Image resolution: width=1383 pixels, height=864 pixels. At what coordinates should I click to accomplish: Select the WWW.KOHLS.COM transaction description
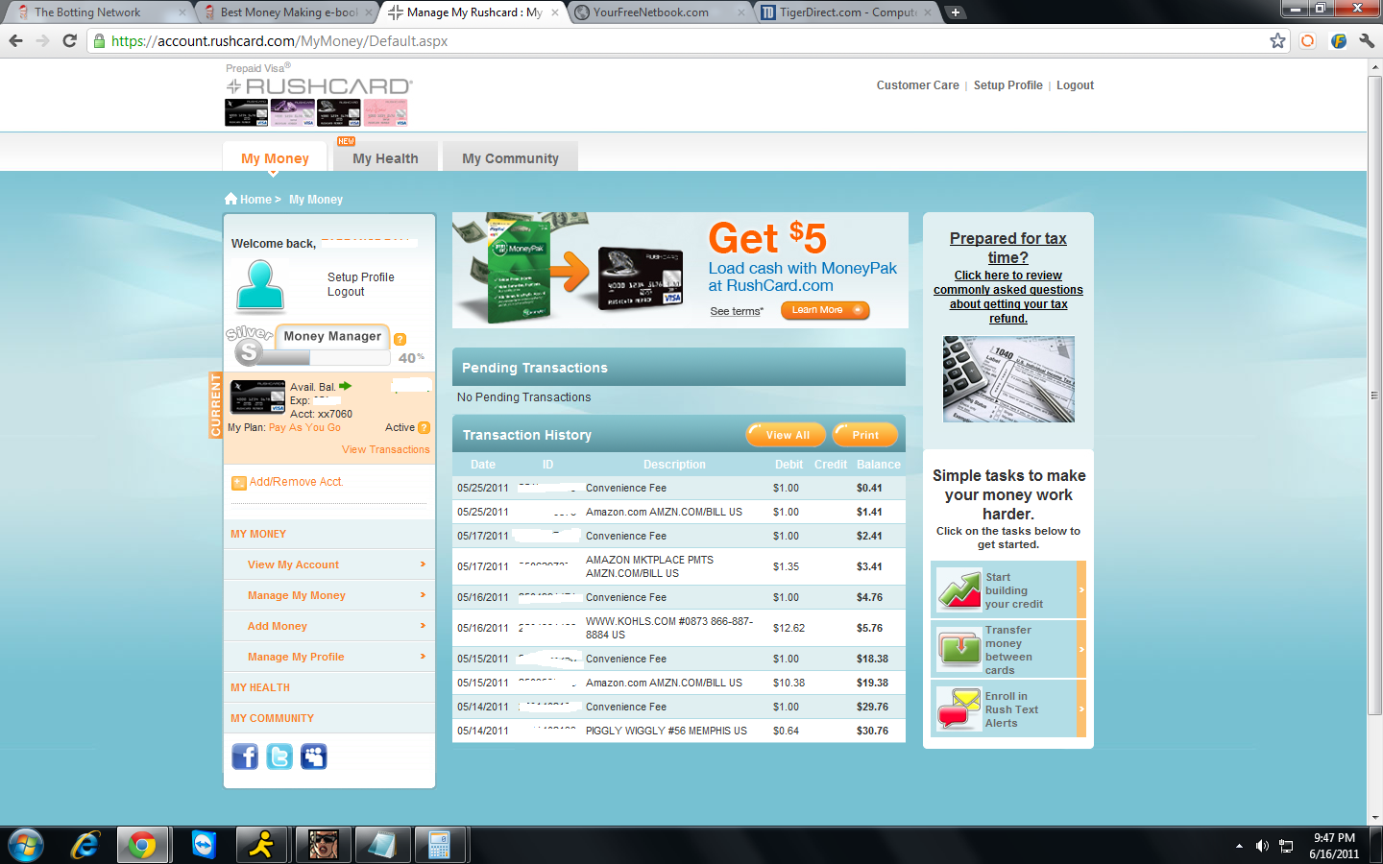669,628
